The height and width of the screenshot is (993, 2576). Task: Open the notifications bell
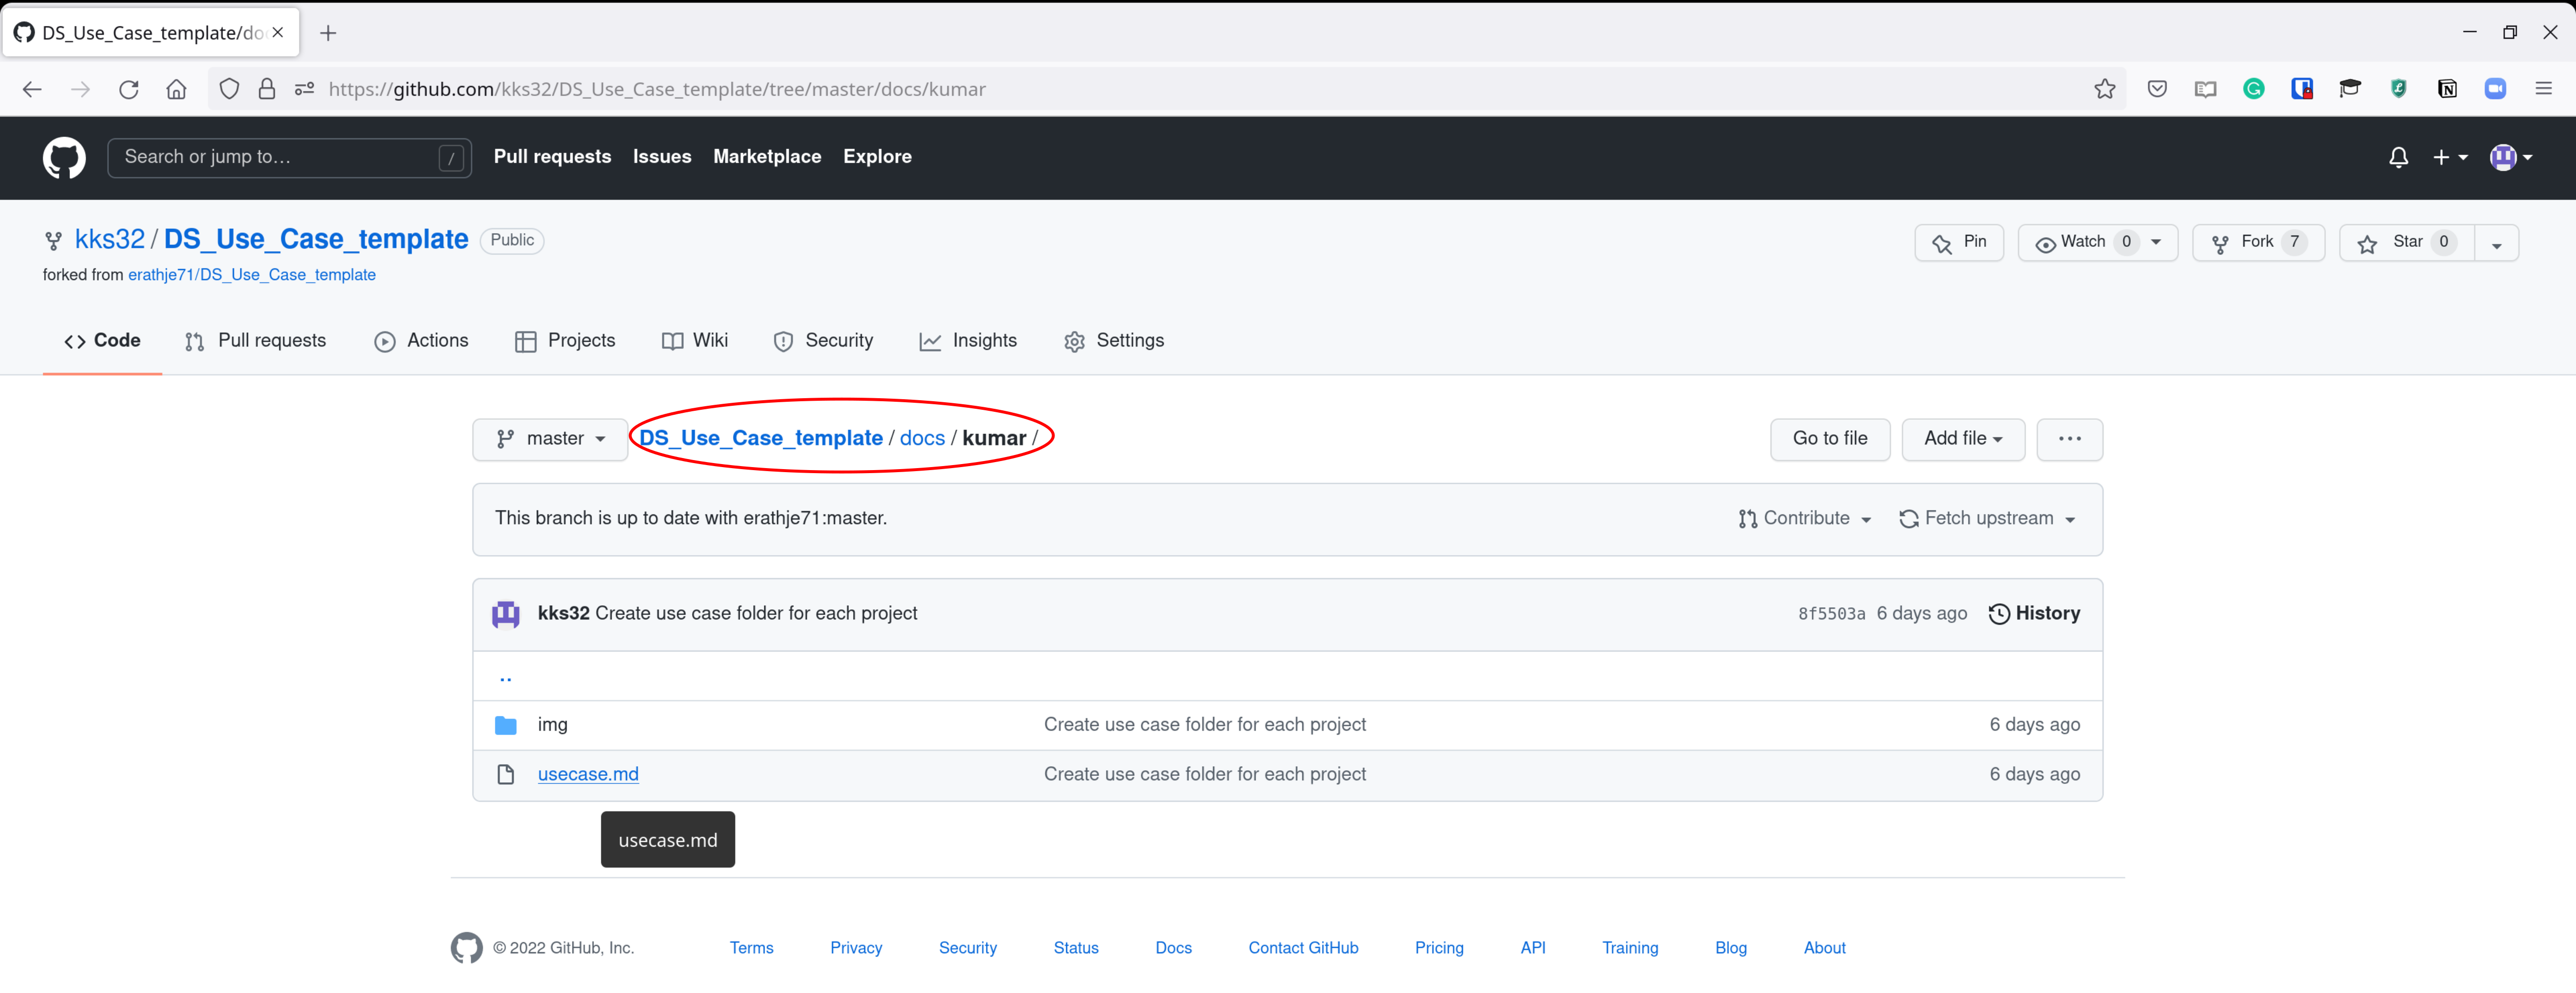(2397, 157)
